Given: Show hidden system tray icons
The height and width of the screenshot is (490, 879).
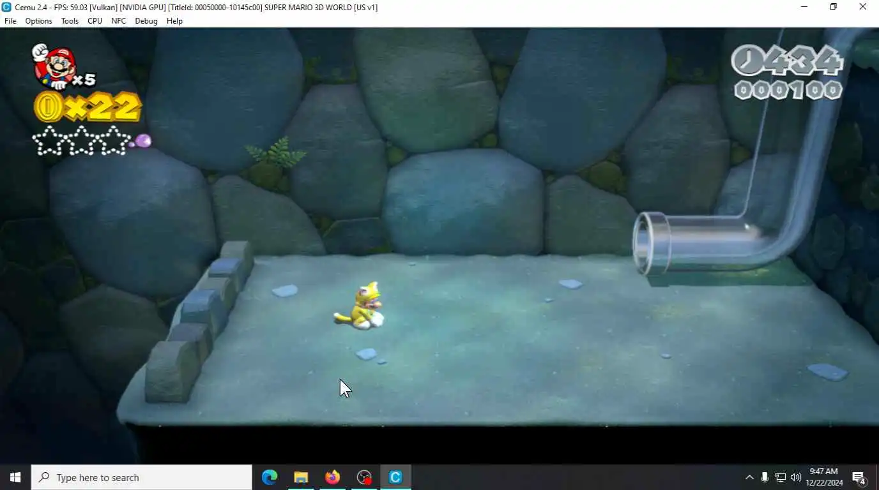Looking at the screenshot, I should point(749,477).
